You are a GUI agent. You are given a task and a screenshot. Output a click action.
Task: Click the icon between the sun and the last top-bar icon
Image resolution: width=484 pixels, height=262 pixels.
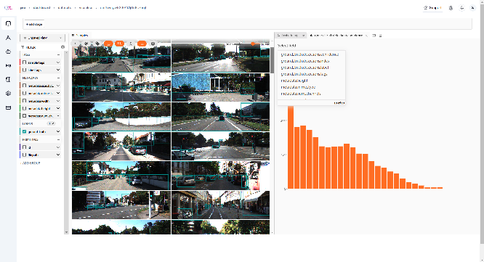461,8
